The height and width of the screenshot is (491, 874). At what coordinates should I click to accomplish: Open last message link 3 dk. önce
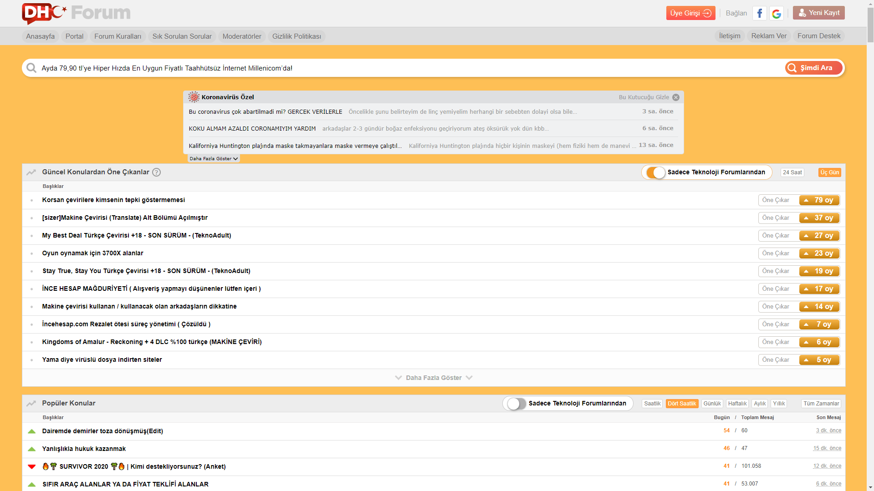click(x=828, y=430)
